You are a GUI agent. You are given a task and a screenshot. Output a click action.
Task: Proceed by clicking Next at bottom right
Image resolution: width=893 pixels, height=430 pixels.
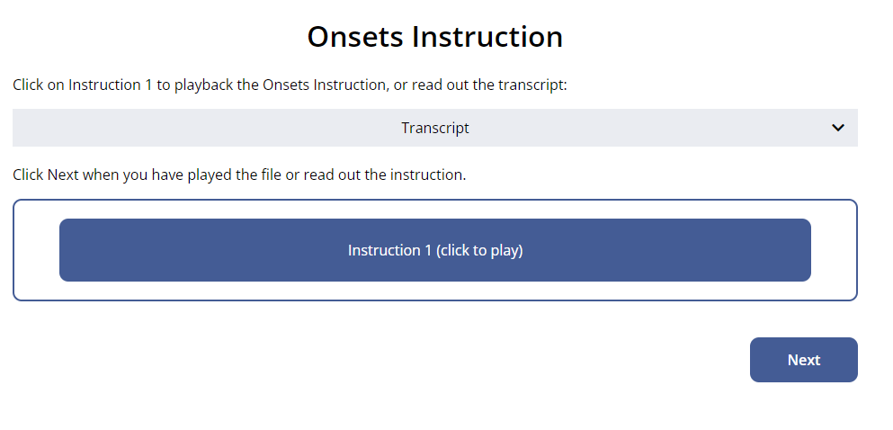[804, 360]
